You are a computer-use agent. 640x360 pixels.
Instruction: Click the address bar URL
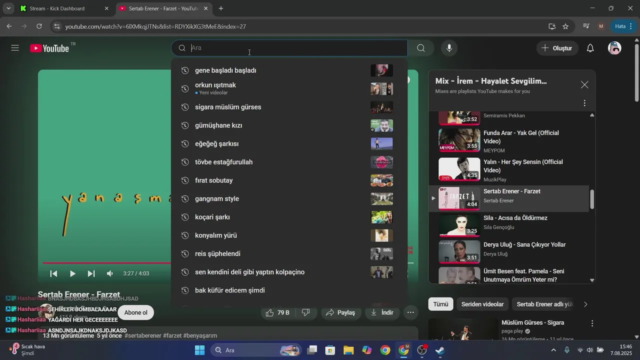[x=155, y=26]
